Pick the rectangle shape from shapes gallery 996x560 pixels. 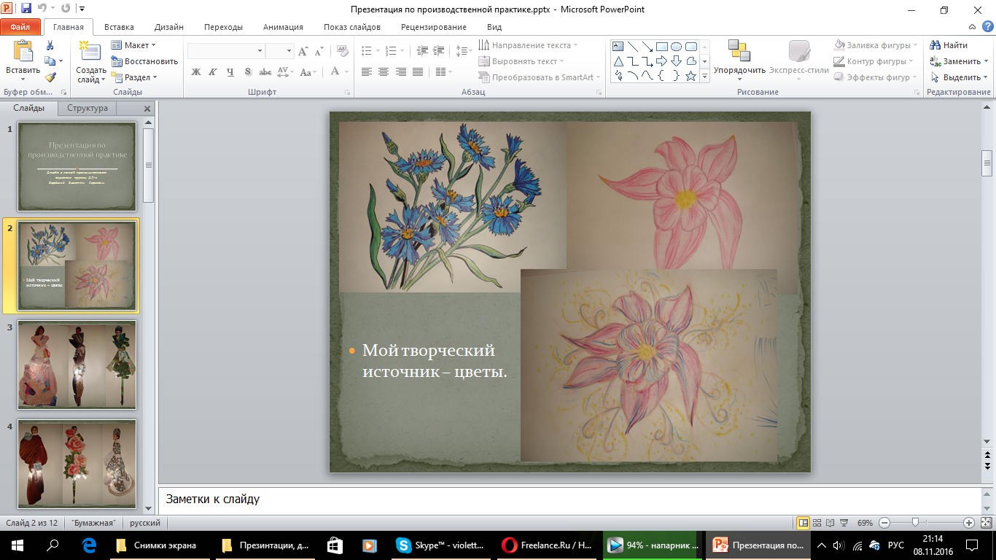tap(662, 46)
